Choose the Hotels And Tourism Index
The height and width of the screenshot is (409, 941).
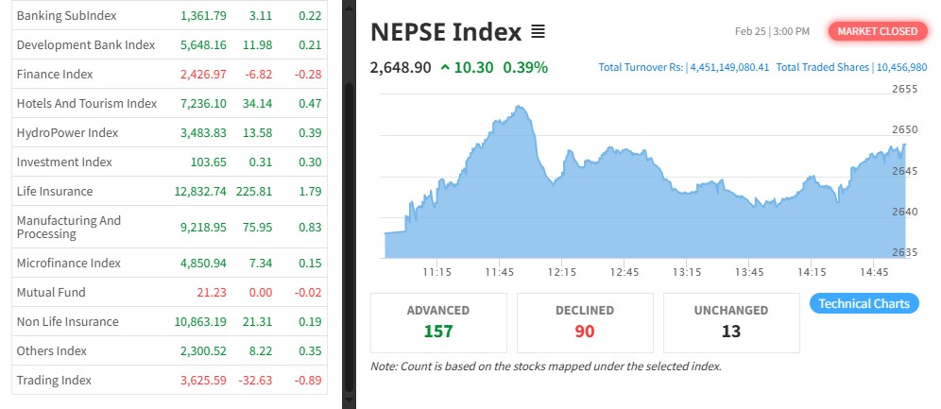86,104
